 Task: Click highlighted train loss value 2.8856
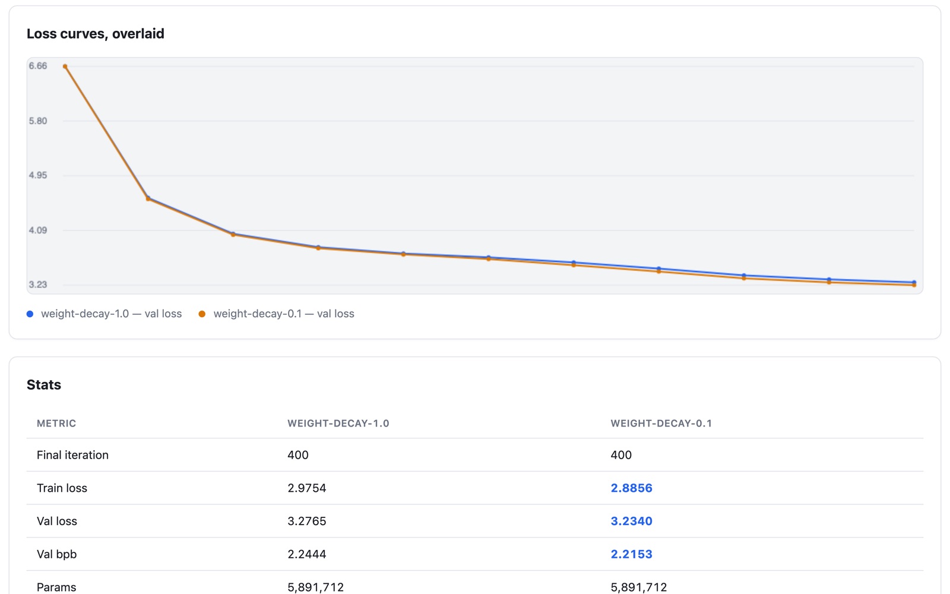coord(631,488)
